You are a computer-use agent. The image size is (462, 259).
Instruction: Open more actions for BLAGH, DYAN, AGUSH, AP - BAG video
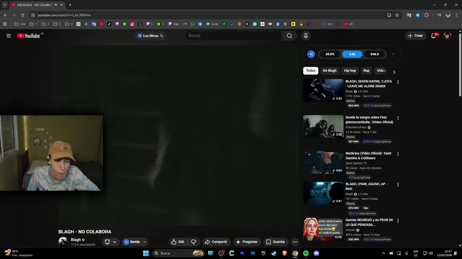pos(398,185)
